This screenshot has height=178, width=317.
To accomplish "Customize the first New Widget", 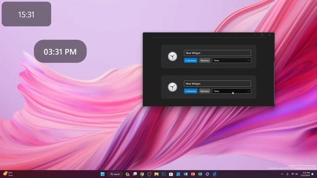I will (191, 60).
